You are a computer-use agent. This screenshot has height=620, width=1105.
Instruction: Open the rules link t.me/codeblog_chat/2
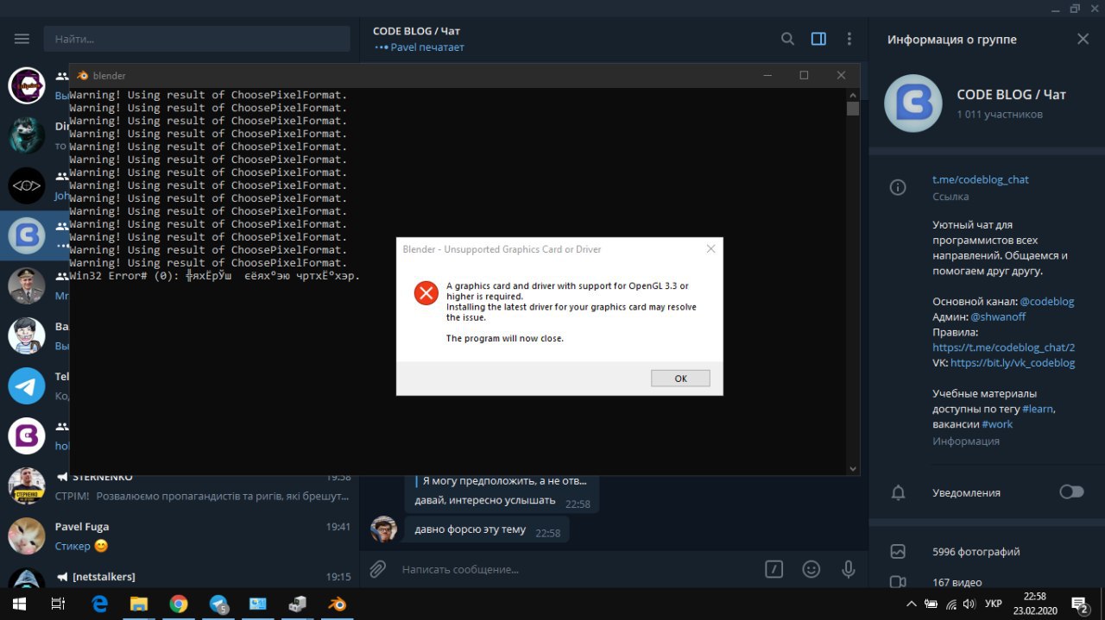tap(1003, 348)
